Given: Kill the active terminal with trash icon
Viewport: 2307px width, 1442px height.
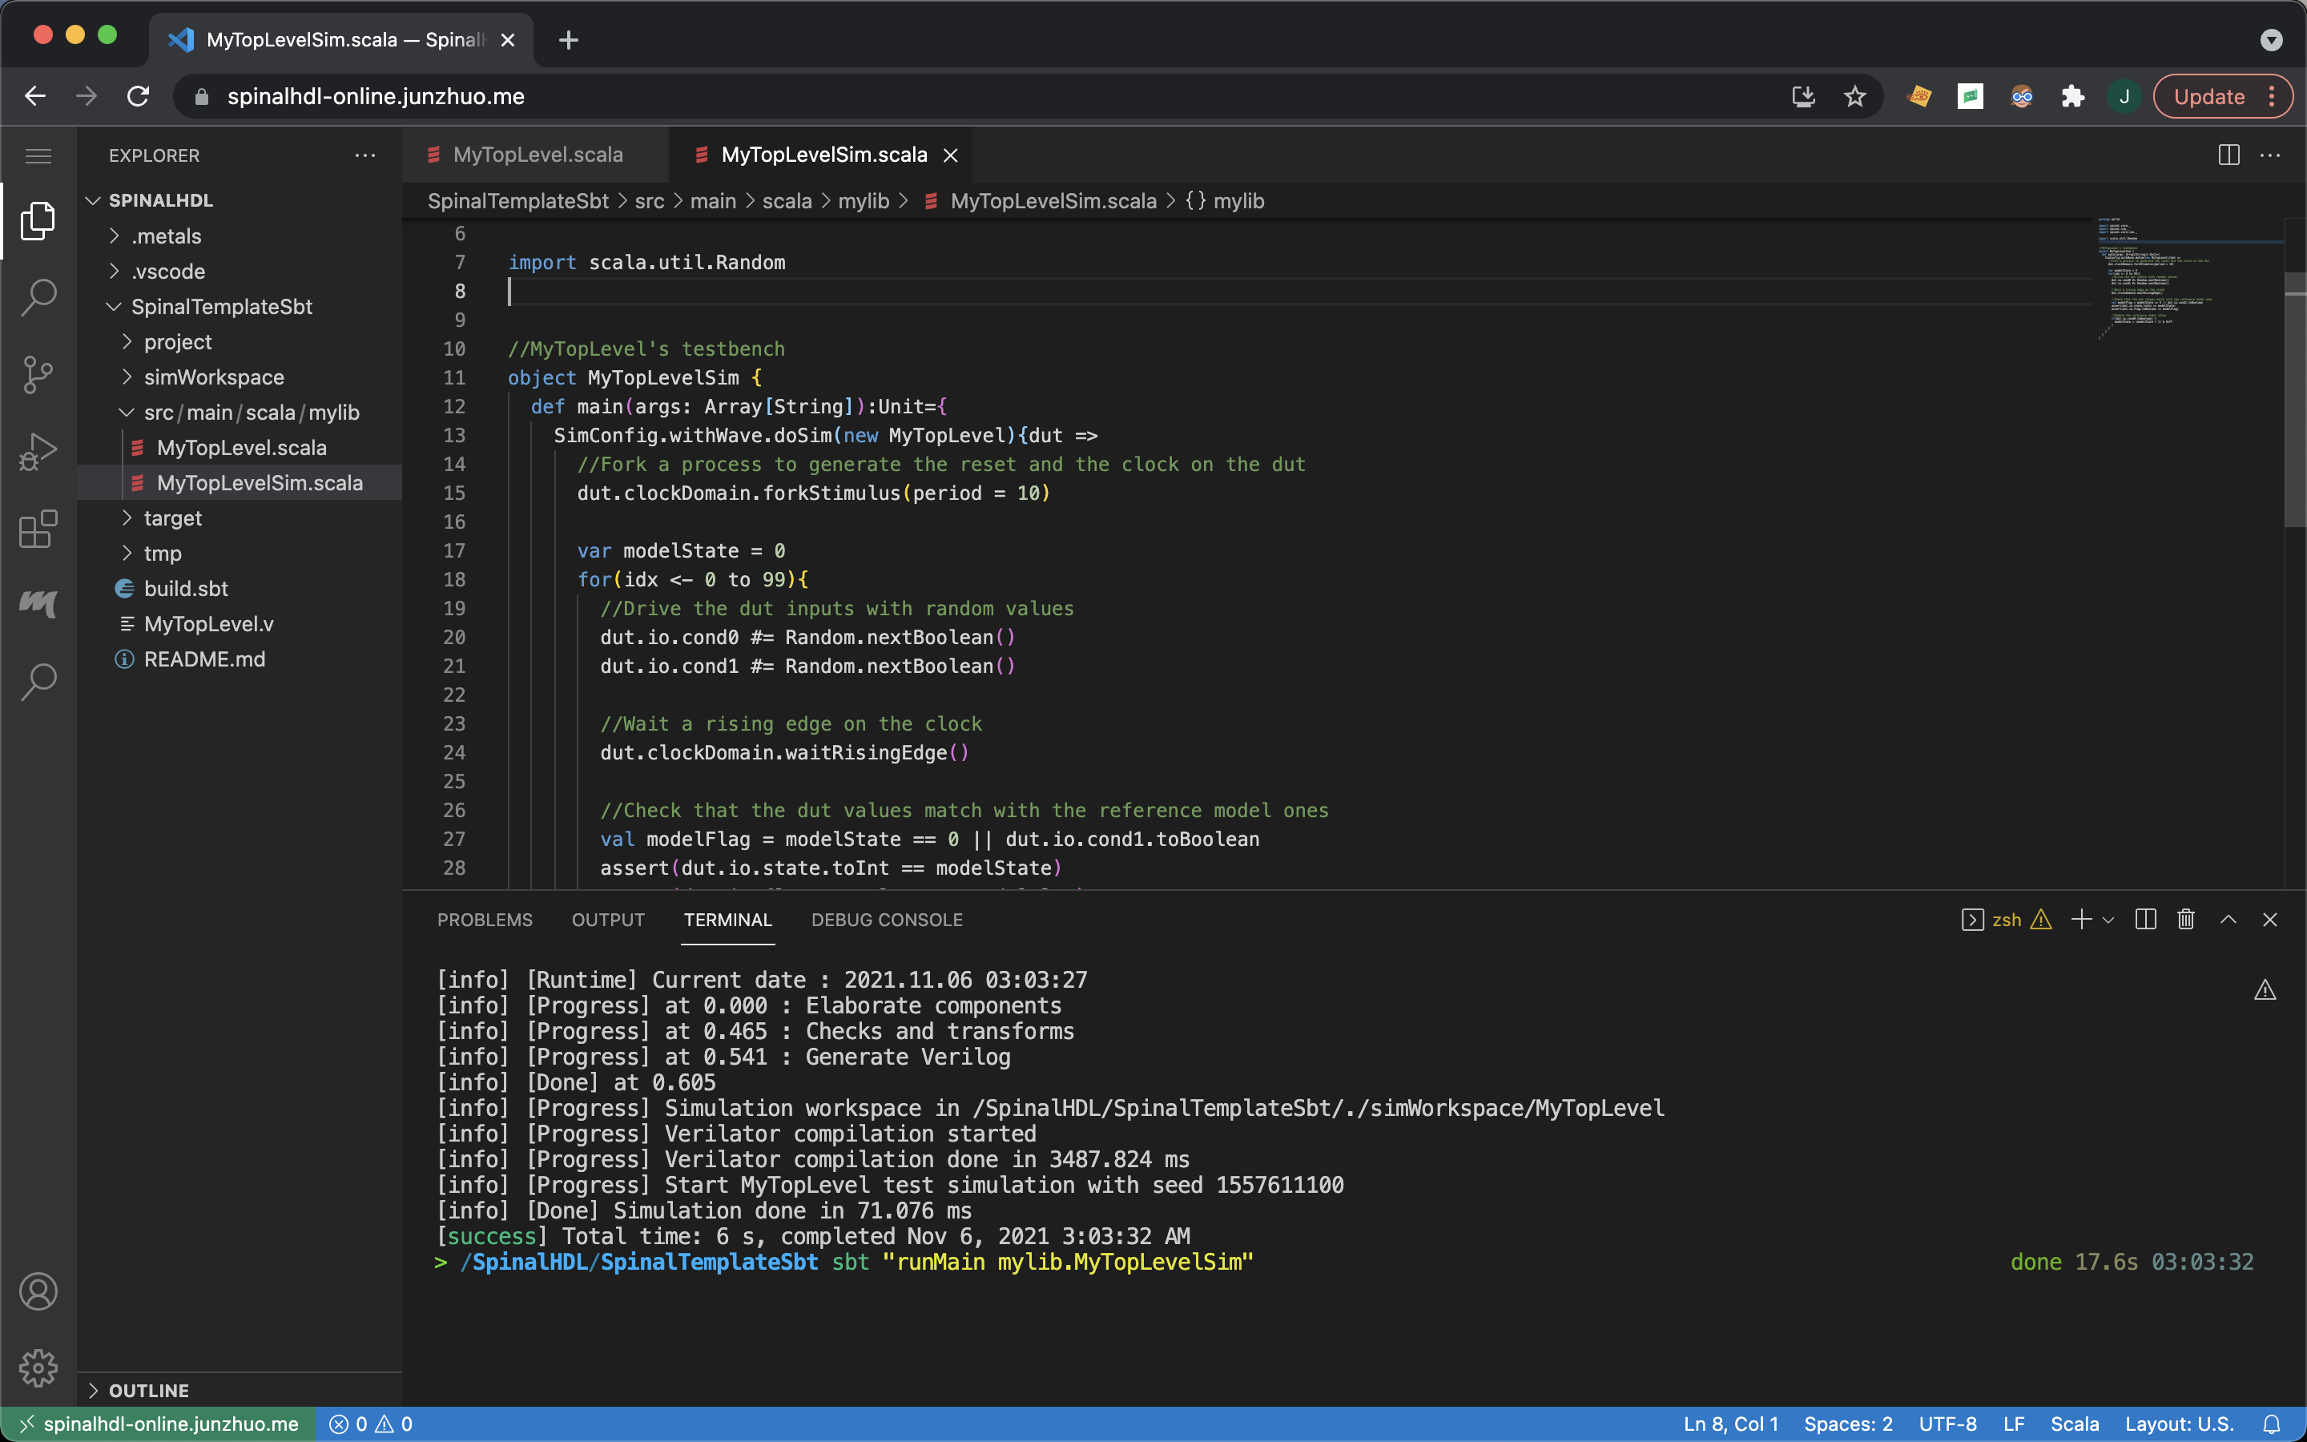Looking at the screenshot, I should point(2185,918).
